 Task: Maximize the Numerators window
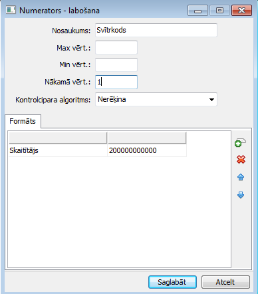click(219, 11)
